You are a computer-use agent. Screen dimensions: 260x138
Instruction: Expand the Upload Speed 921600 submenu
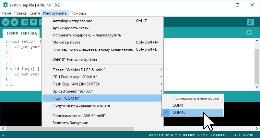pyautogui.click(x=102, y=91)
